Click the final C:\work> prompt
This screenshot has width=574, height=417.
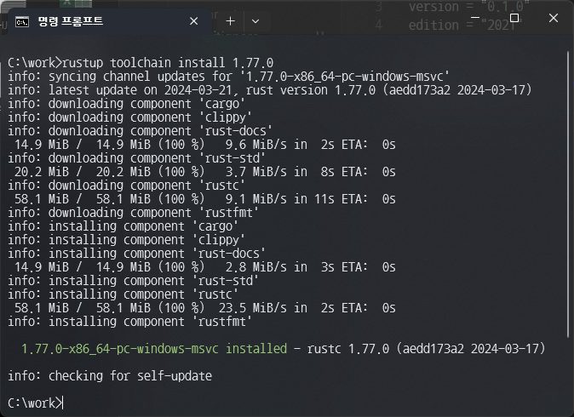click(35, 403)
